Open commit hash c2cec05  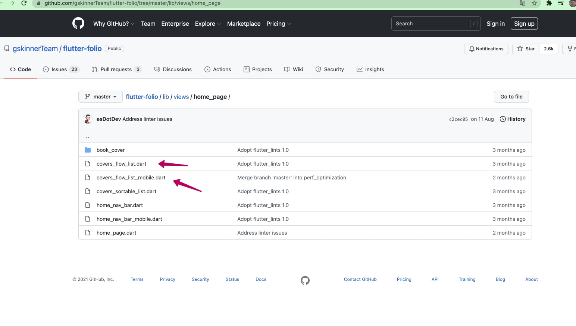458,119
